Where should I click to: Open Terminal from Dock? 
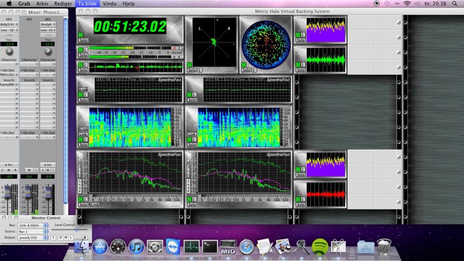[210, 247]
